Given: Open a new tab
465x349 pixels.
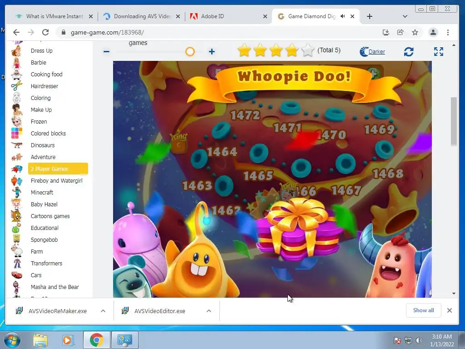Looking at the screenshot, I should click(370, 16).
